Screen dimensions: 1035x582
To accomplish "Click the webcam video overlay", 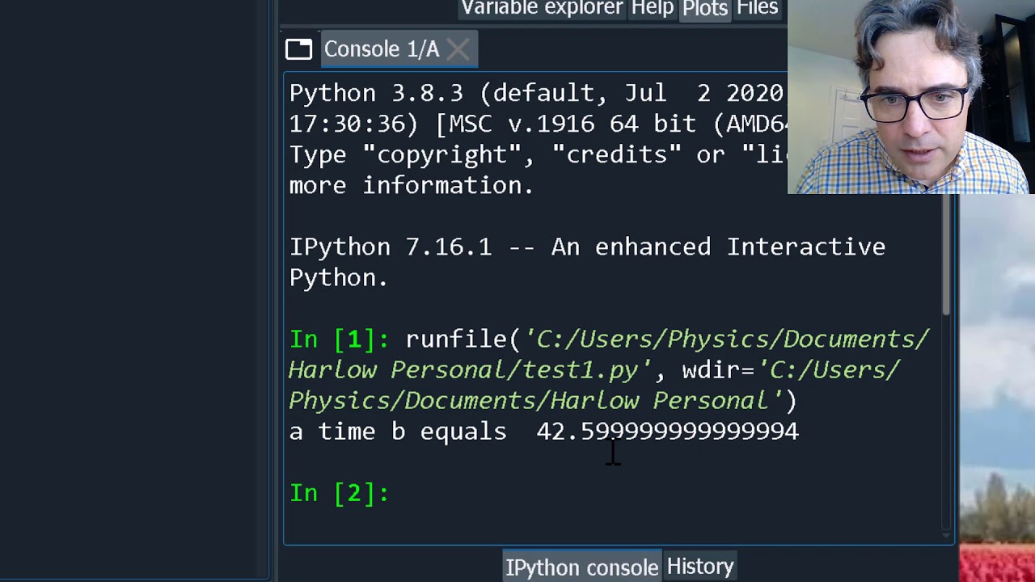I will click(x=910, y=97).
